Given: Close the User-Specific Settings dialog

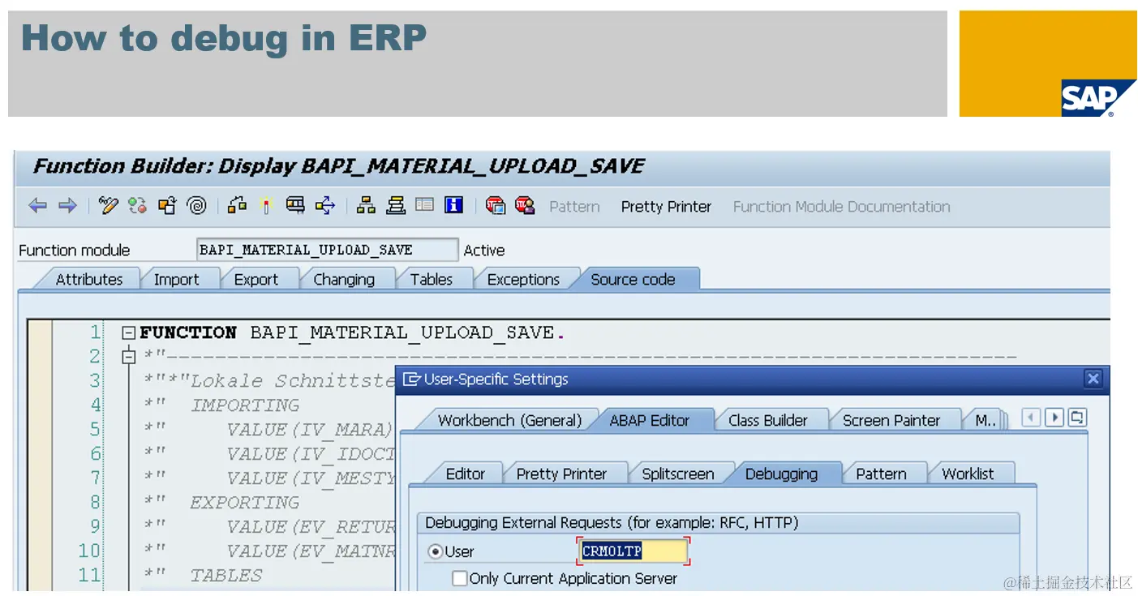Looking at the screenshot, I should coord(1093,379).
